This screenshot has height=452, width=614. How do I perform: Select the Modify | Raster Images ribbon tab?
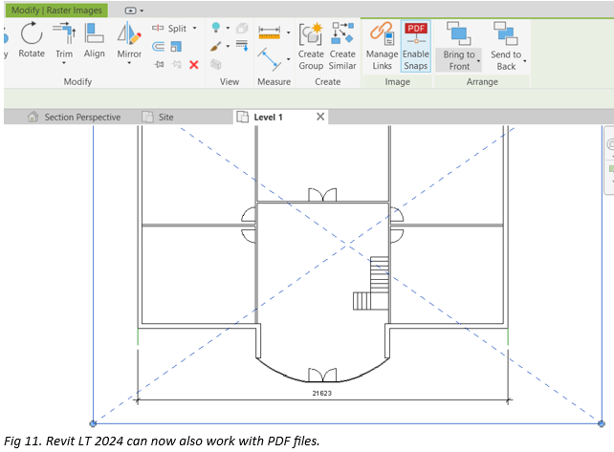click(x=56, y=11)
